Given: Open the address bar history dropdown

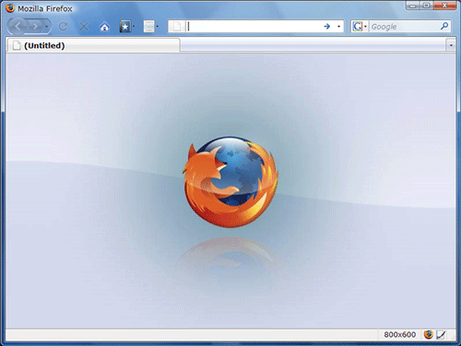Looking at the screenshot, I should coord(338,27).
